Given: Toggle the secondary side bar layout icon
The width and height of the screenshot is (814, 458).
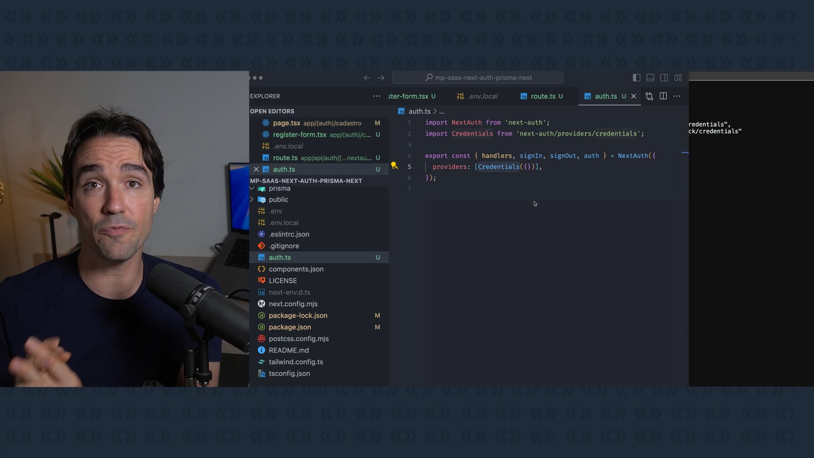Looking at the screenshot, I should [664, 78].
